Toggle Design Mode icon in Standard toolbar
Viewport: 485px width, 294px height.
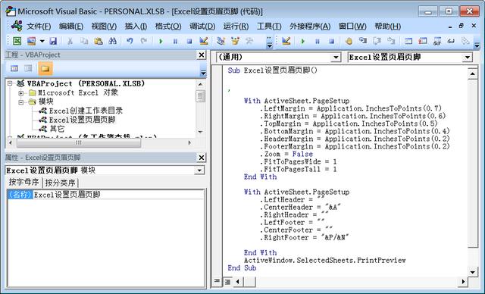(204, 41)
